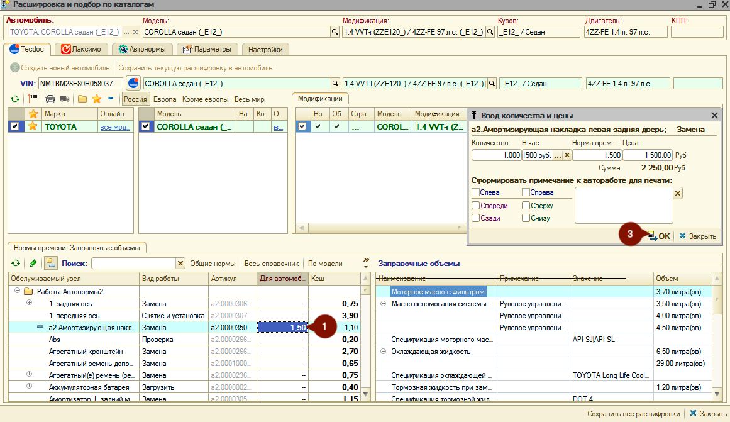Open the Н.час selection ellipsis button

557,155
